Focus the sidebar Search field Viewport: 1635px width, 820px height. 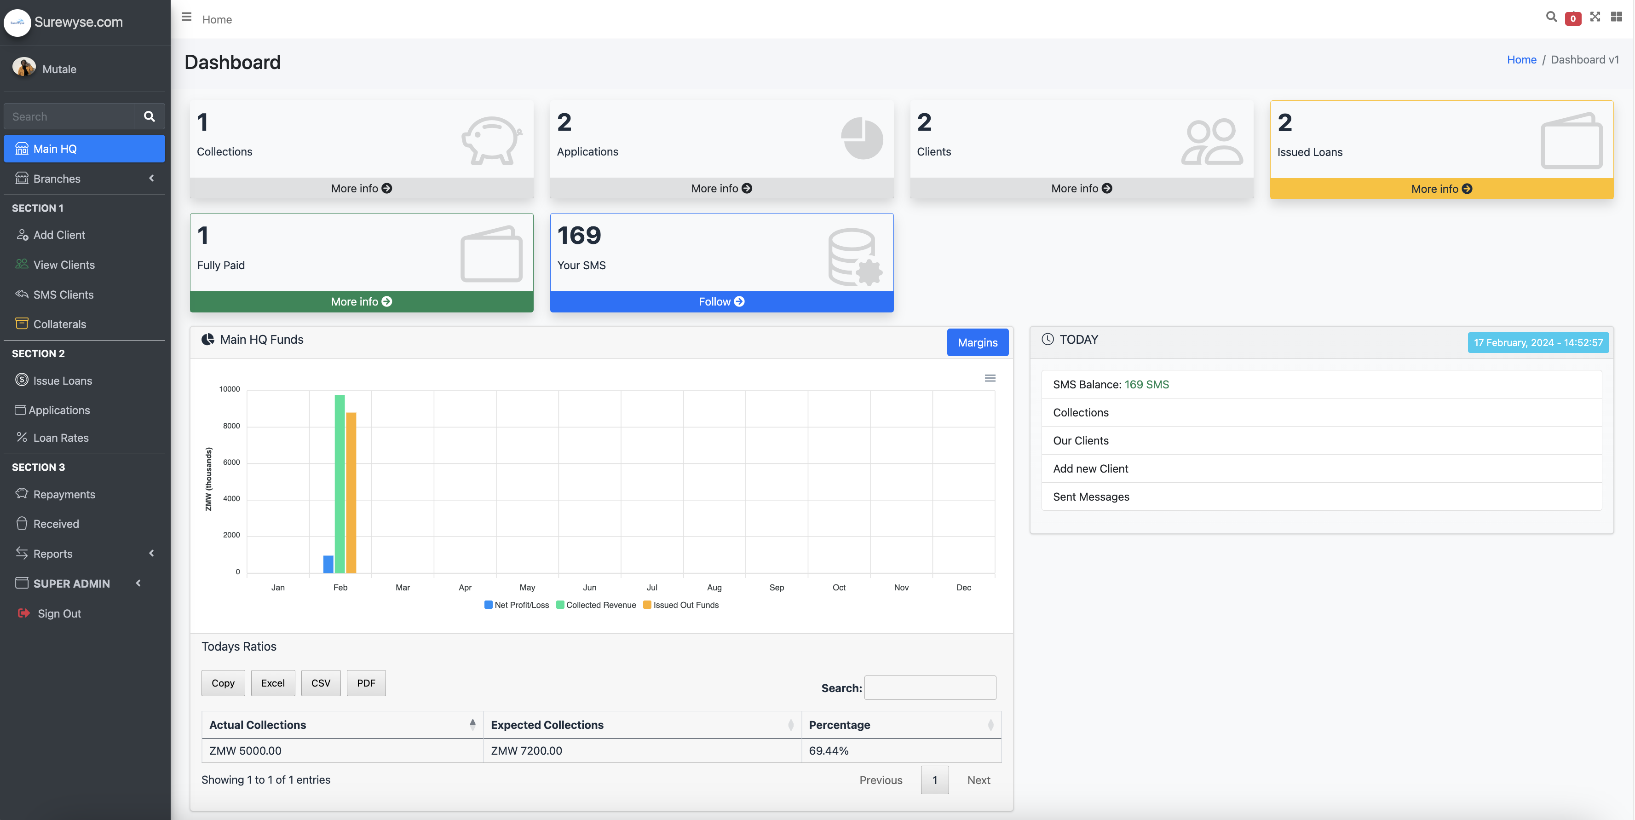[69, 116]
